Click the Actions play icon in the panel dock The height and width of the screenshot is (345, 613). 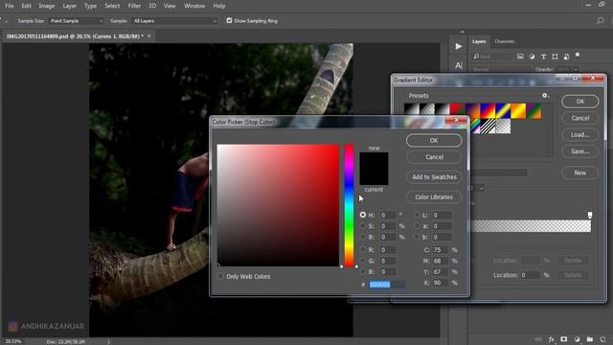coord(459,47)
